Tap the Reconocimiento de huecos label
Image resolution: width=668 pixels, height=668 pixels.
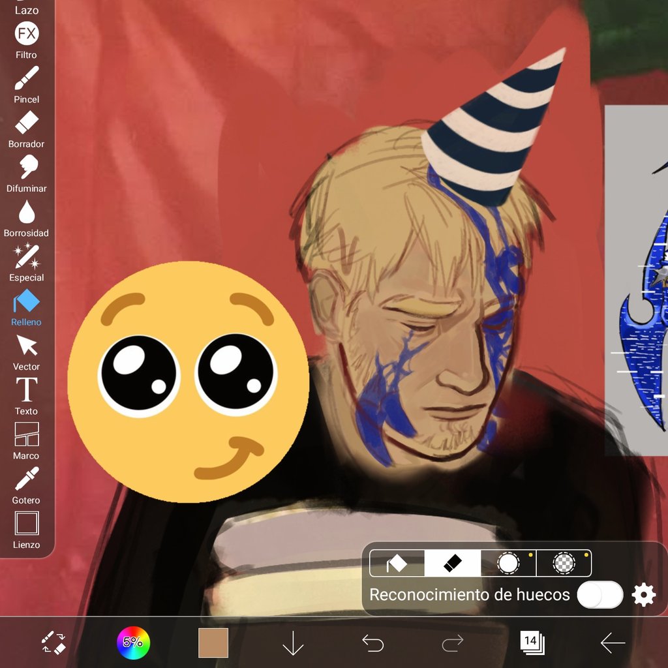(x=470, y=595)
